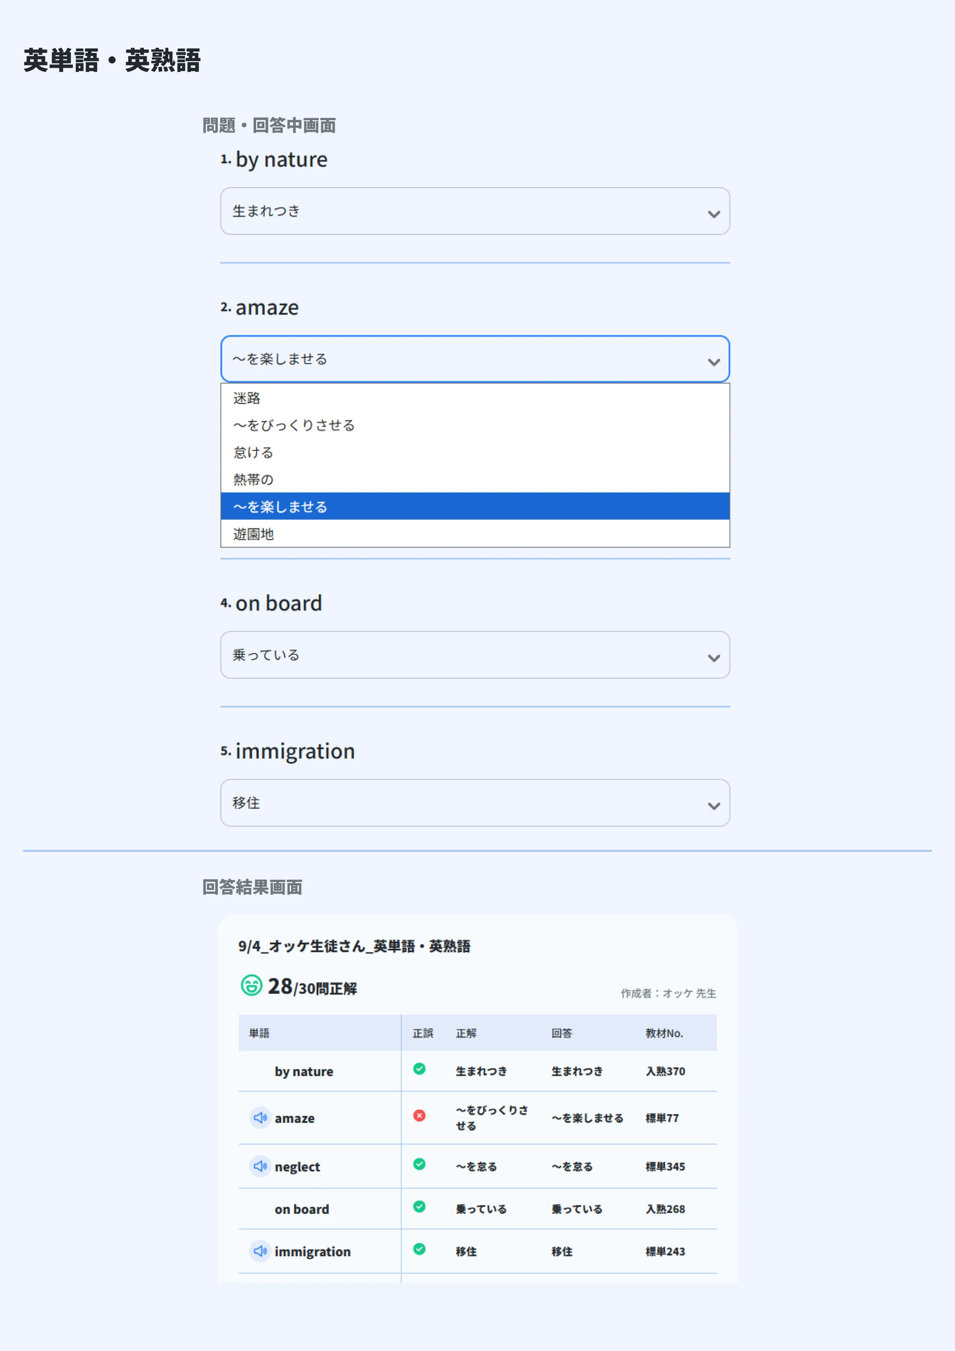Click the 単語 column header
Image resolution: width=955 pixels, height=1351 pixels.
[259, 1033]
